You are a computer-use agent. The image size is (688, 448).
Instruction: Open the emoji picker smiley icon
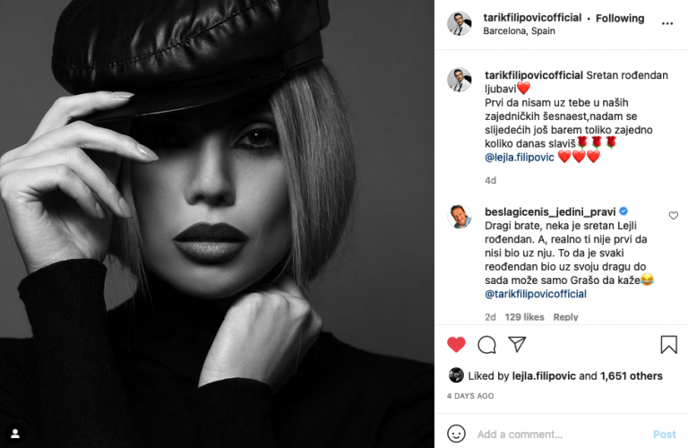coord(456,434)
